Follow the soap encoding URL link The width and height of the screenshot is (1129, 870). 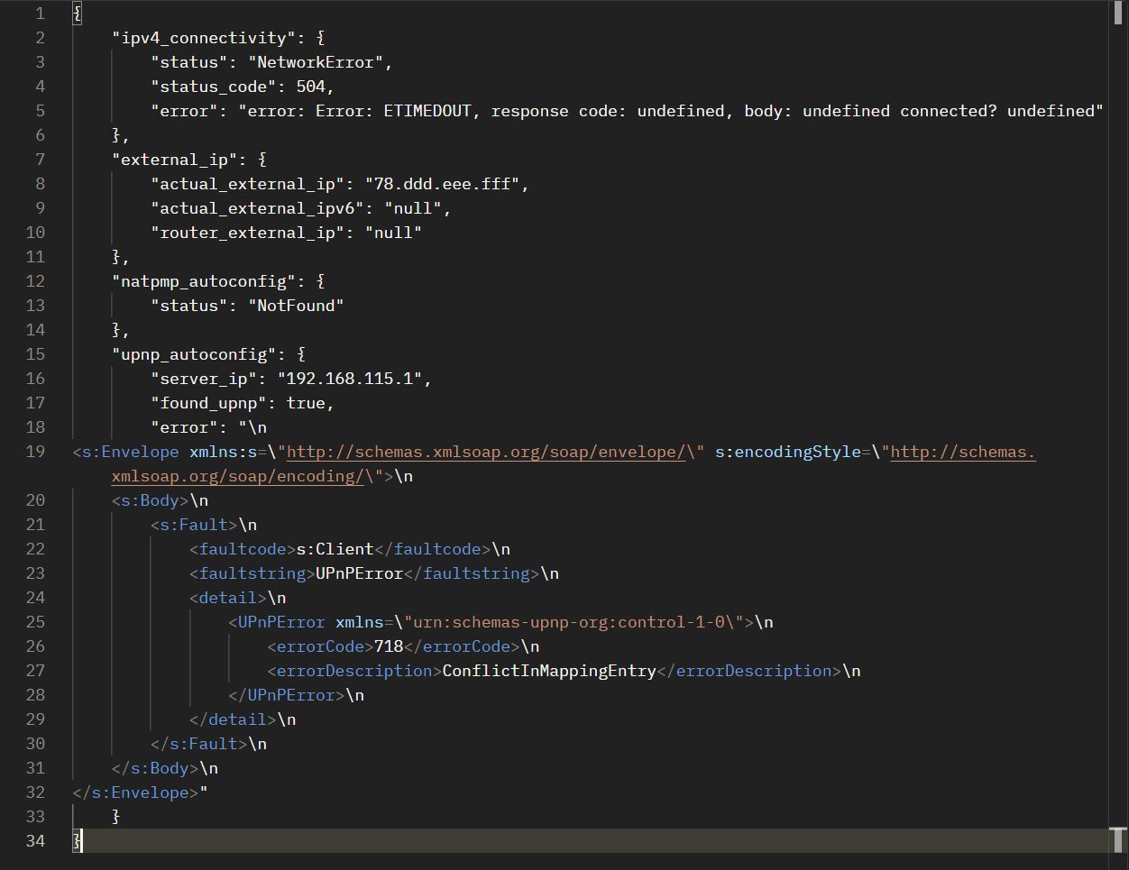coord(574,463)
